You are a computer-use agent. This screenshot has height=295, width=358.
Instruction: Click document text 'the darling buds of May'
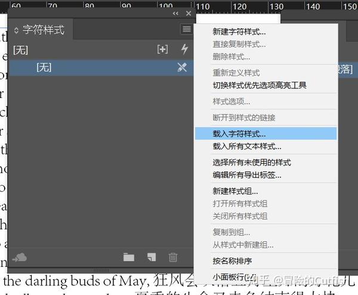click(x=76, y=281)
